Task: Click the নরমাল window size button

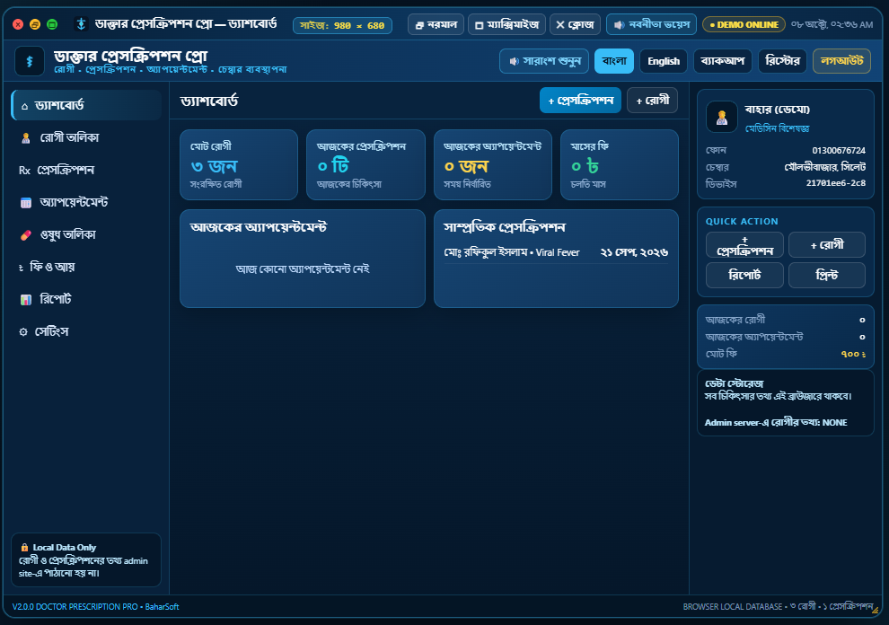Action: coord(436,24)
